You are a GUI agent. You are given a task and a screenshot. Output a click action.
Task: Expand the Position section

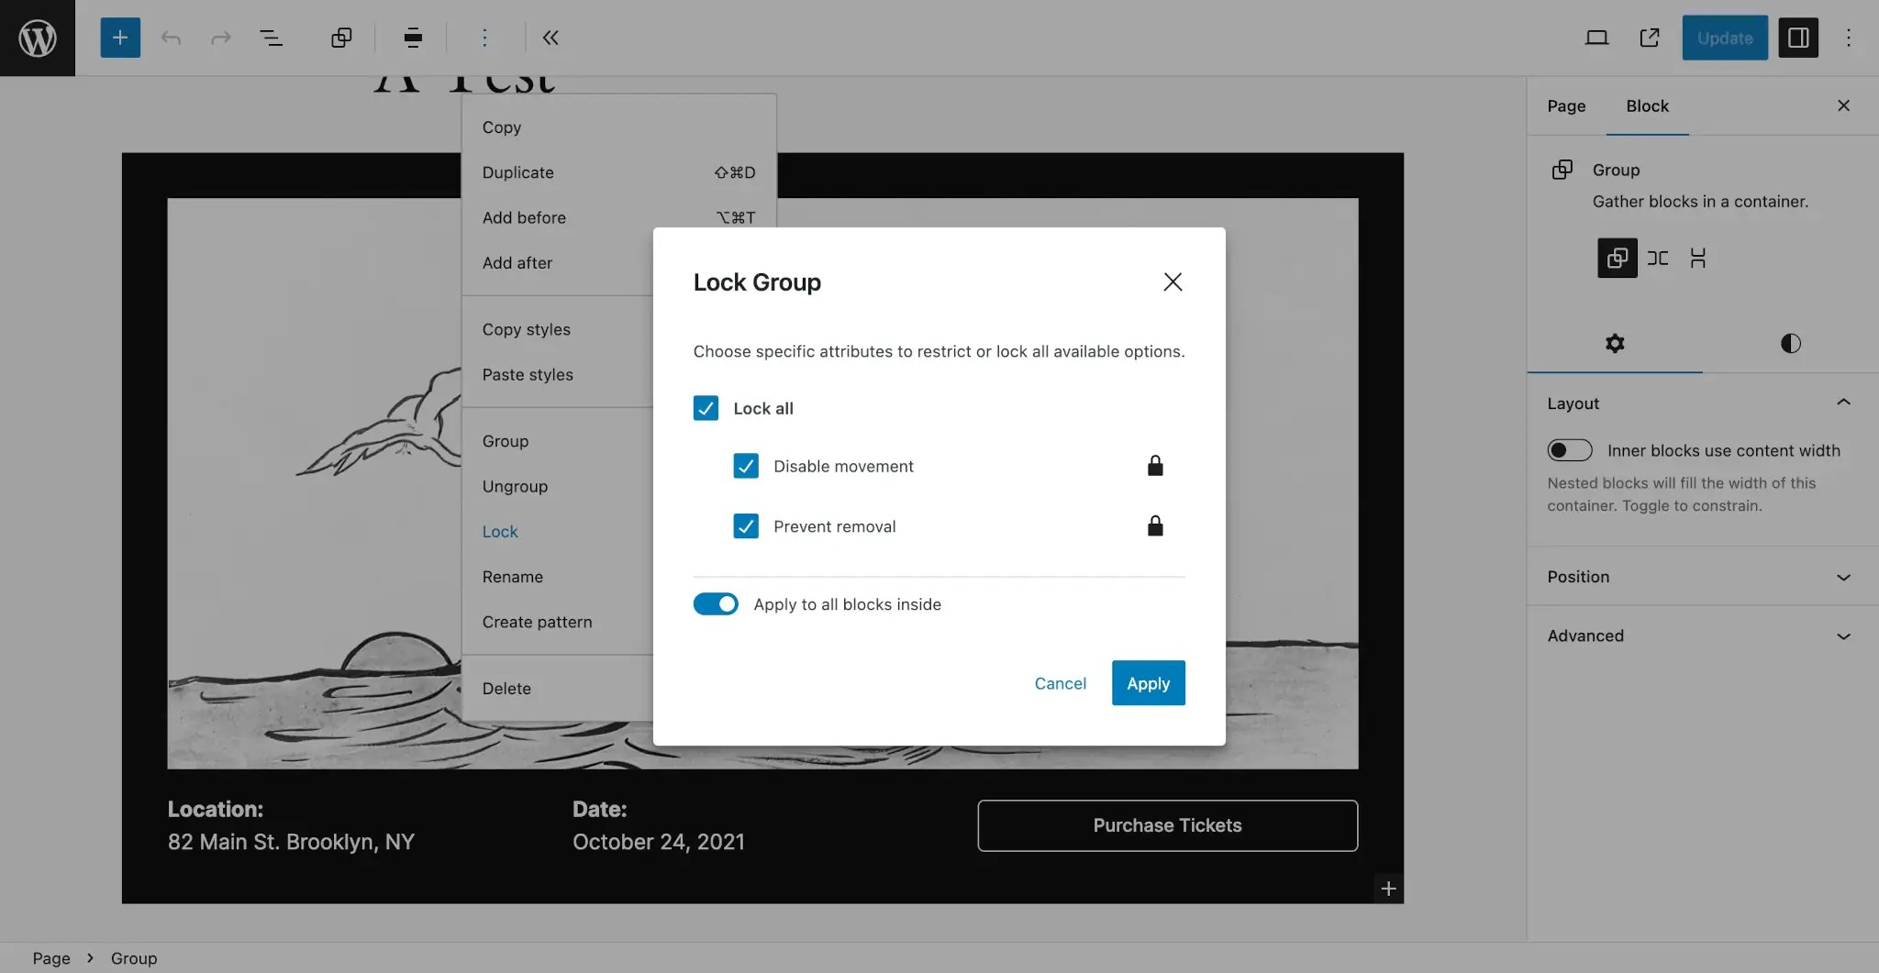pos(1843,577)
